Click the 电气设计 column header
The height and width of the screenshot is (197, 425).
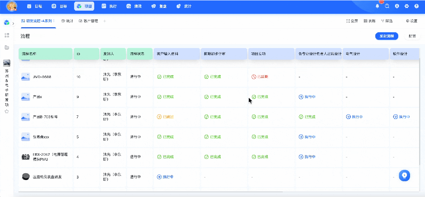365,54
